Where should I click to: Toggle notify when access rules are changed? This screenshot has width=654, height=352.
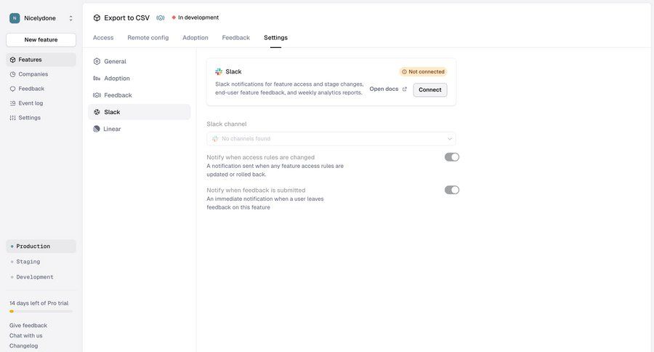coord(452,157)
